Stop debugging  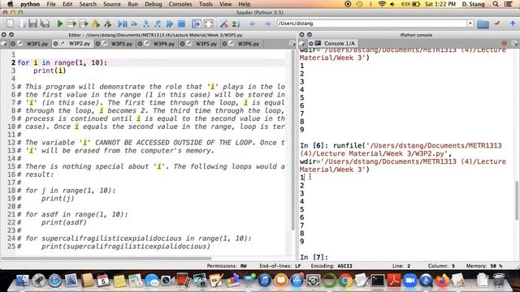click(181, 24)
